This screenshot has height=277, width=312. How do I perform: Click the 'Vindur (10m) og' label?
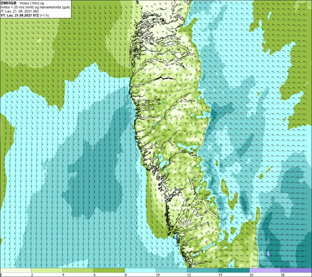coord(32,3)
